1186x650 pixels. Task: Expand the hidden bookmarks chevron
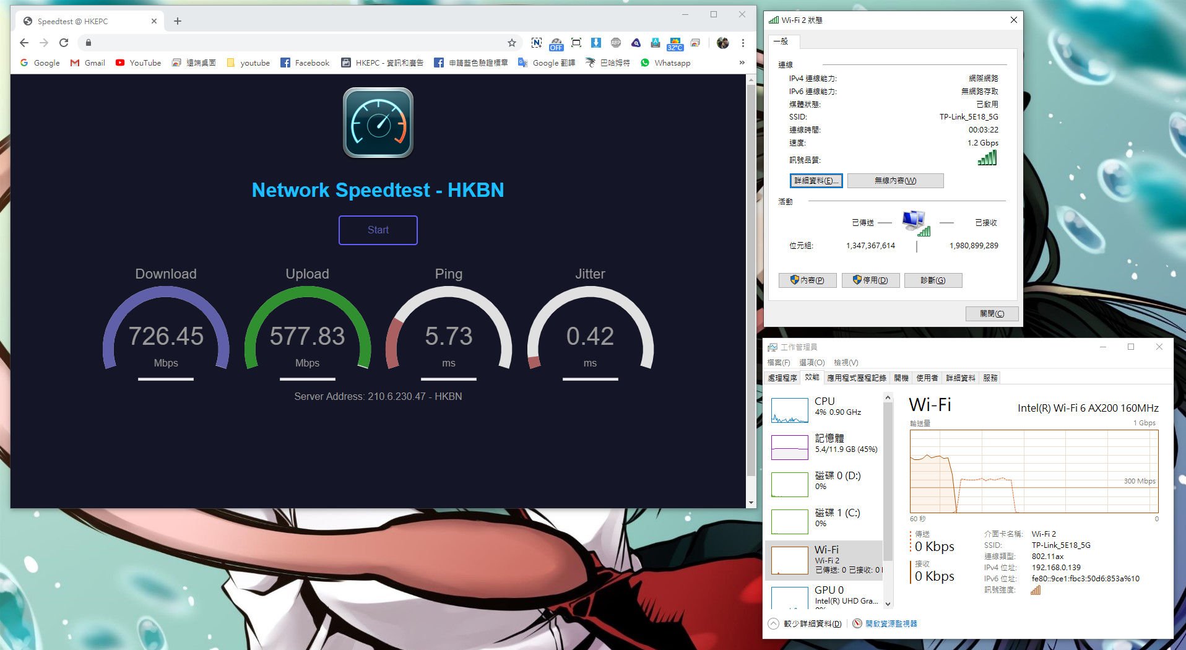[742, 63]
